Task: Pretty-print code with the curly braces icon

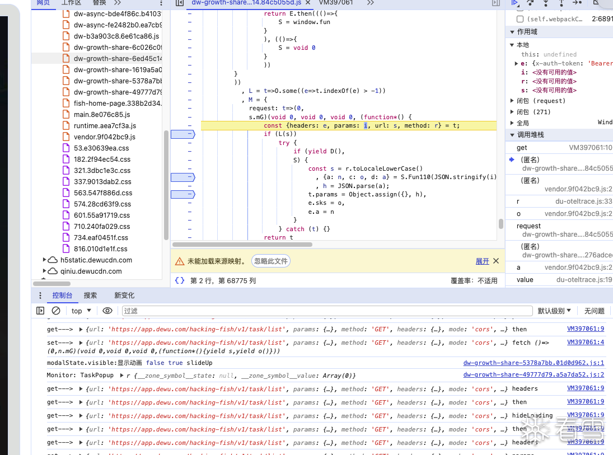Action: click(x=180, y=280)
